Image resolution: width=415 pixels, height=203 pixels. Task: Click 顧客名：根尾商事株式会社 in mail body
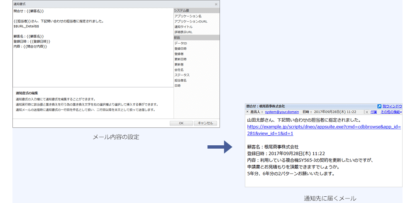pyautogui.click(x=273, y=147)
